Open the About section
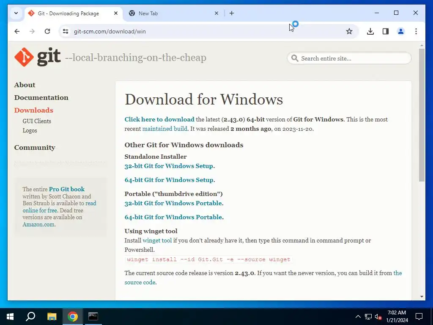This screenshot has height=325, width=433. point(25,85)
